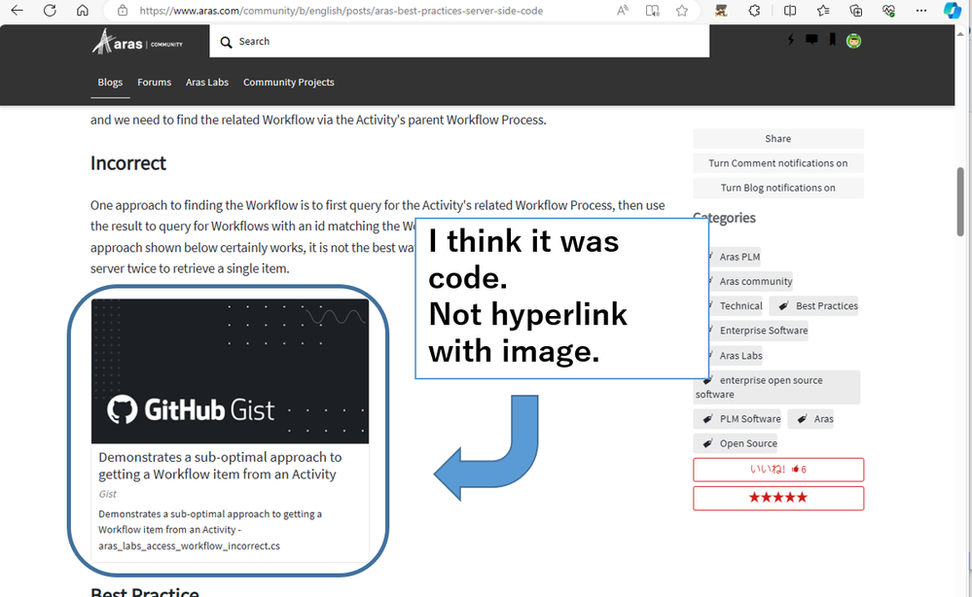This screenshot has height=597, width=972.
Task: Refresh the current page
Action: [x=51, y=11]
